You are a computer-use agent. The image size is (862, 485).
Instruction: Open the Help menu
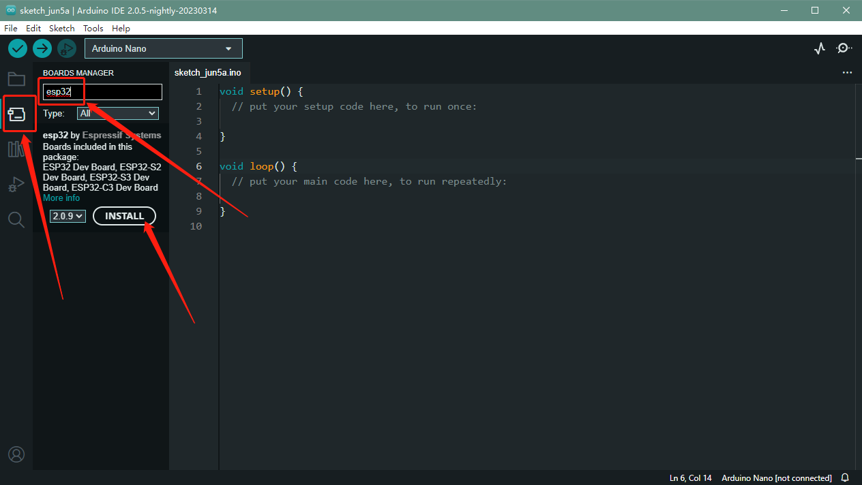[121, 28]
